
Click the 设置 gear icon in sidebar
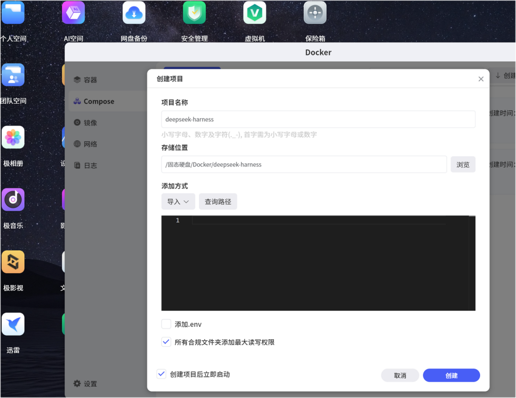coord(77,384)
